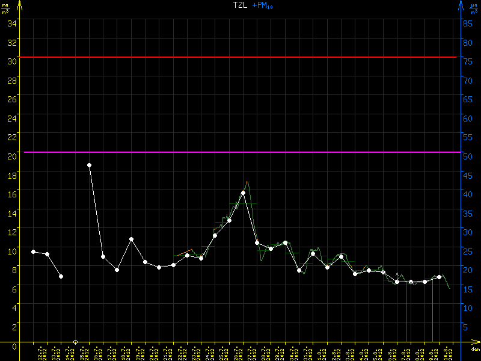Image resolution: width=481 pixels, height=361 pixels.
Task: Click the value 34 on the left axis
Action: pos(11,23)
